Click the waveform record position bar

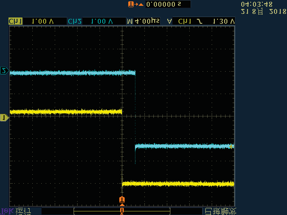[x=122, y=211]
